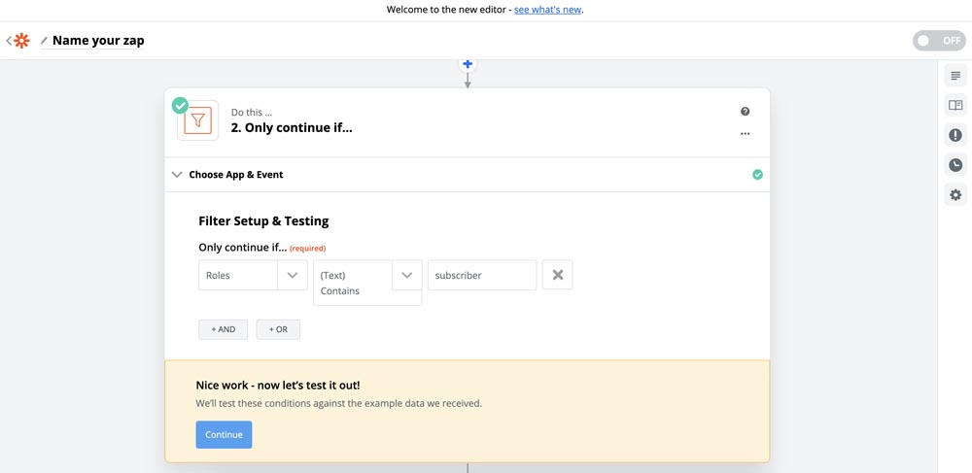This screenshot has width=972, height=473.
Task: Click the pencil icon to rename zap
Action: pyautogui.click(x=44, y=41)
